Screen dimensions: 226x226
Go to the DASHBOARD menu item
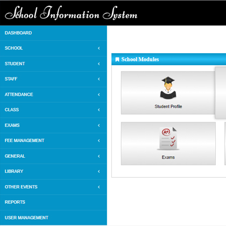[x=53, y=33]
